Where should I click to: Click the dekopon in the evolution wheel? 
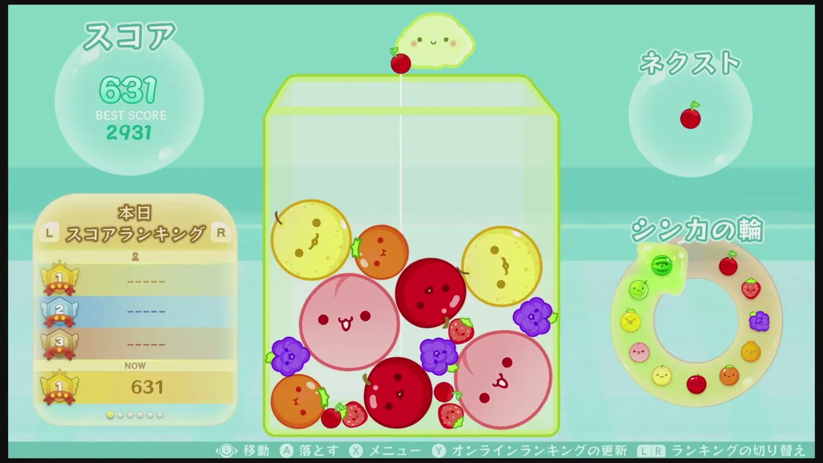751,351
